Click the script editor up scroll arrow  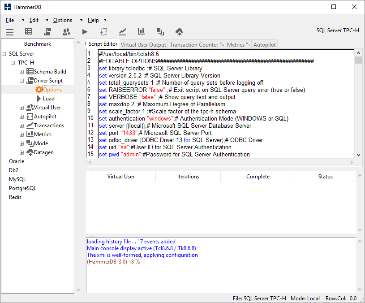(358, 53)
